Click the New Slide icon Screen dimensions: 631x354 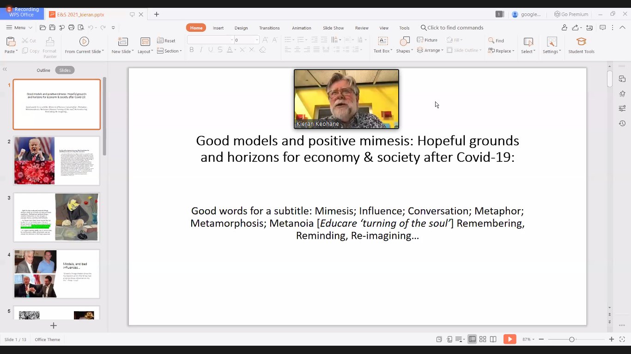(122, 41)
